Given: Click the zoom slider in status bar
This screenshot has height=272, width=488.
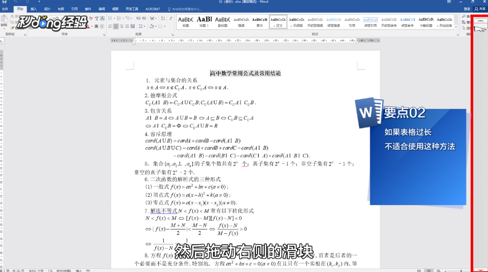Looking at the screenshot, I should [462, 270].
